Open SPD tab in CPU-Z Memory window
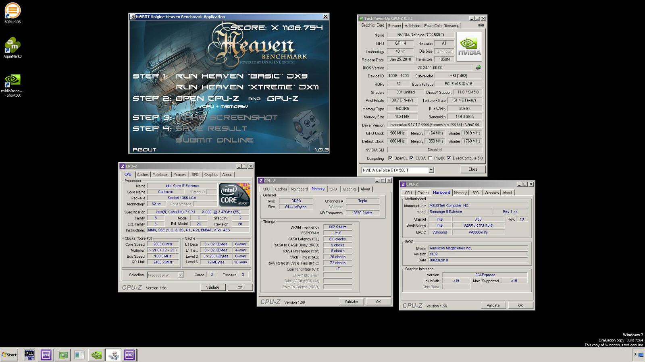The height and width of the screenshot is (362, 645). click(x=333, y=189)
